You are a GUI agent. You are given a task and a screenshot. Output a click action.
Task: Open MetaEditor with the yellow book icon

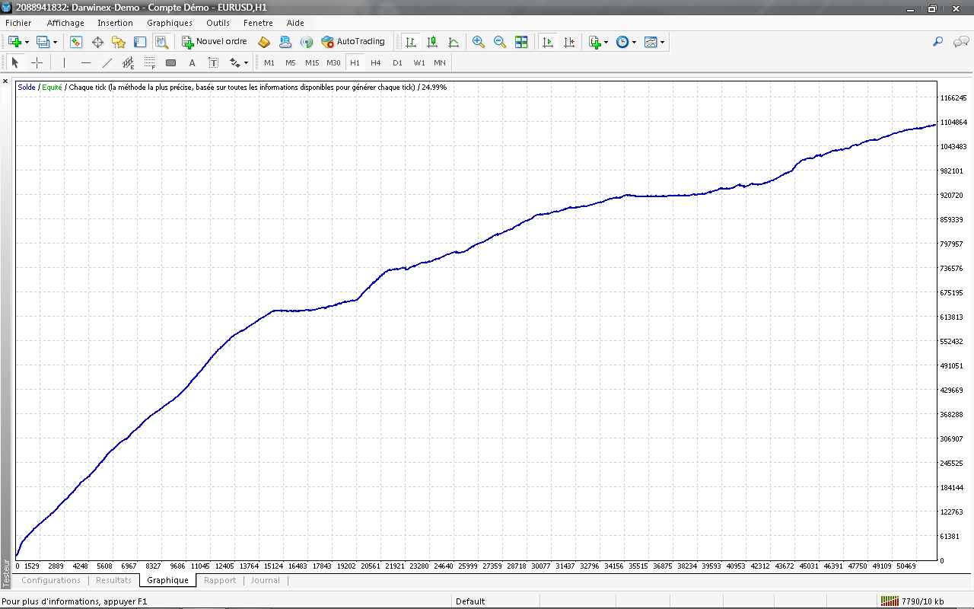[264, 42]
